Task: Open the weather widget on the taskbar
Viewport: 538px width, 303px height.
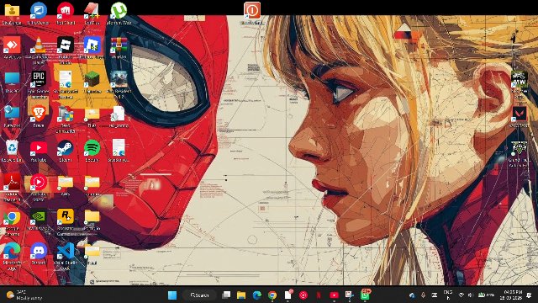Action: [x=24, y=295]
